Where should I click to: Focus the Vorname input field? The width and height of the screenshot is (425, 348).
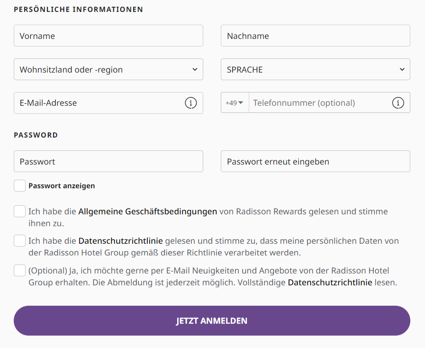(x=108, y=36)
